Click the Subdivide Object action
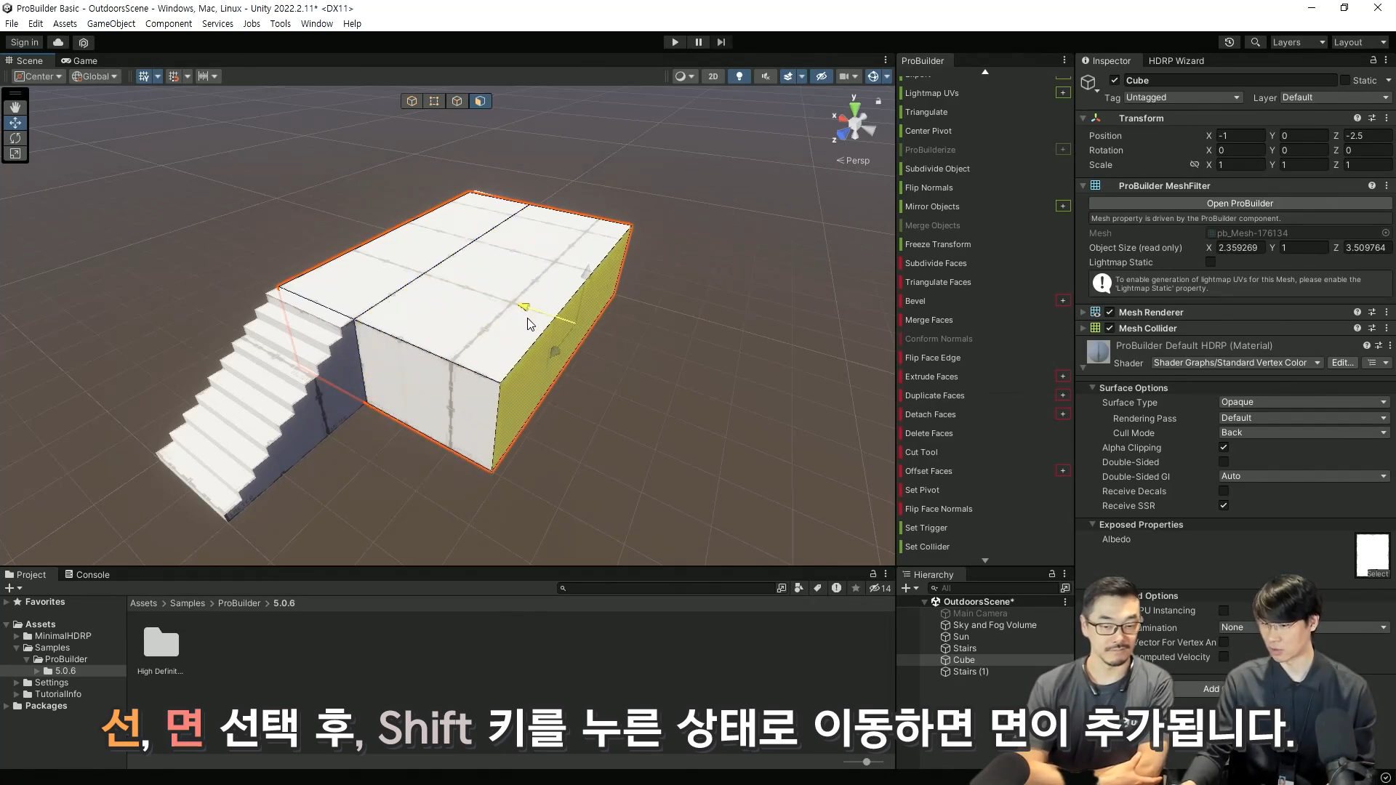This screenshot has width=1396, height=785. tap(937, 169)
